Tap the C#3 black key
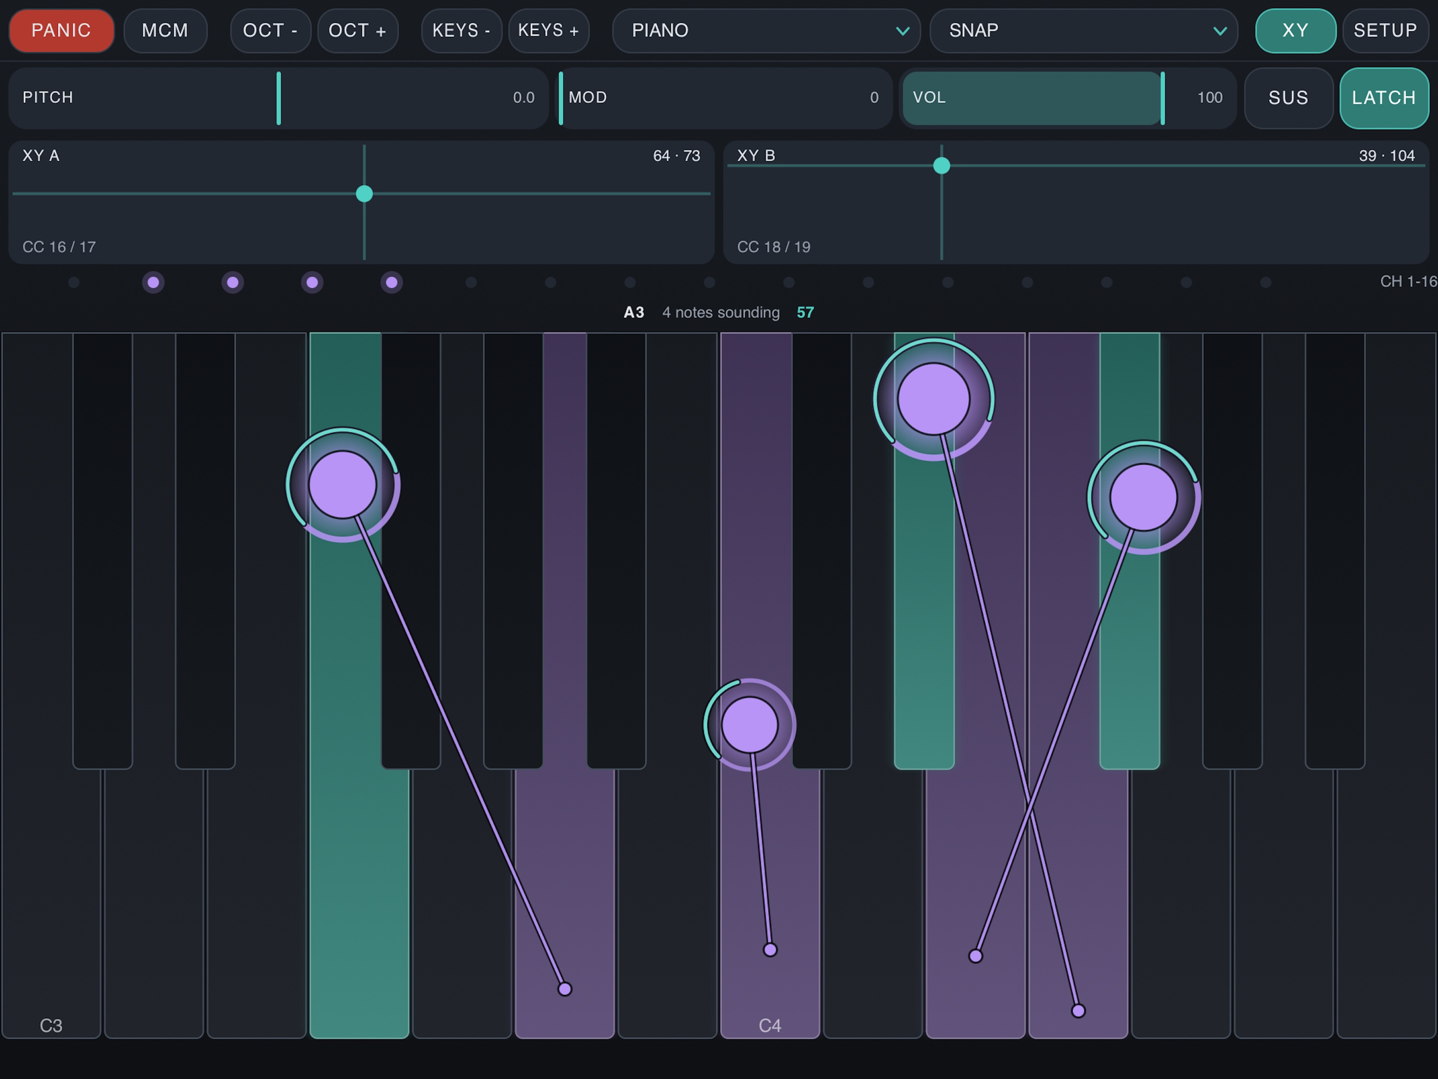 pyautogui.click(x=103, y=551)
